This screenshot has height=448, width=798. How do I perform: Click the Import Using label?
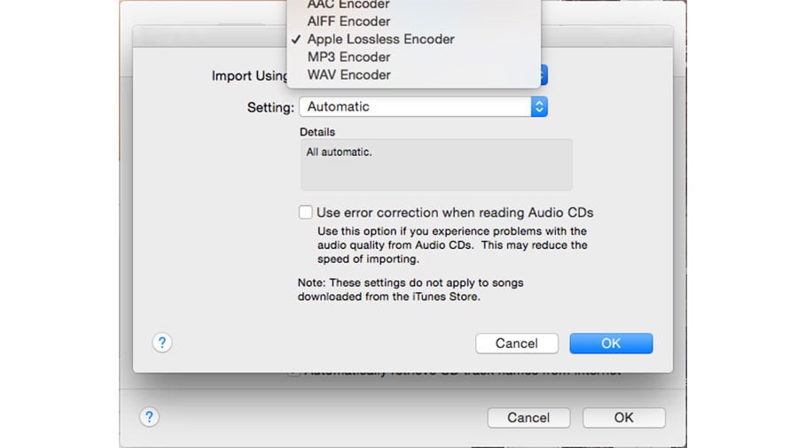tap(250, 75)
